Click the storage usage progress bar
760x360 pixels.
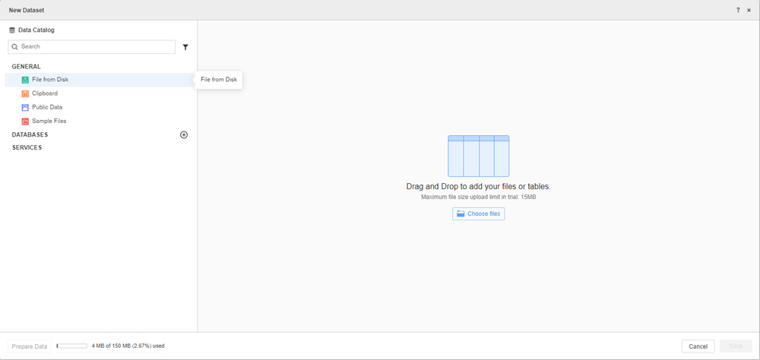click(x=71, y=346)
